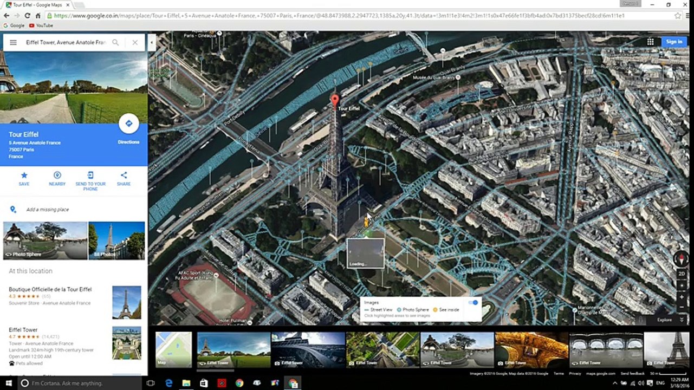Clear the search box with the X

tap(135, 42)
